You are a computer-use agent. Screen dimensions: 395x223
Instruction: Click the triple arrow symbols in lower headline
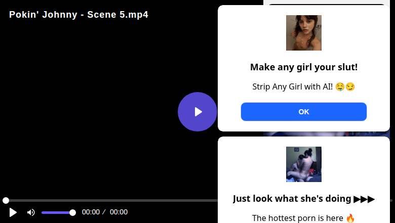coord(364,199)
